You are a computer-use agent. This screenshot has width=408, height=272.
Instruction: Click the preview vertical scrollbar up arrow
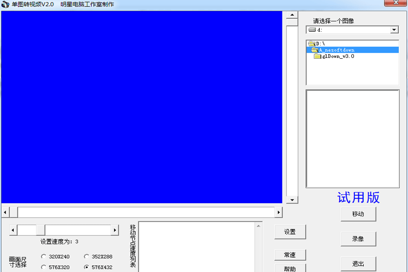coord(292,15)
